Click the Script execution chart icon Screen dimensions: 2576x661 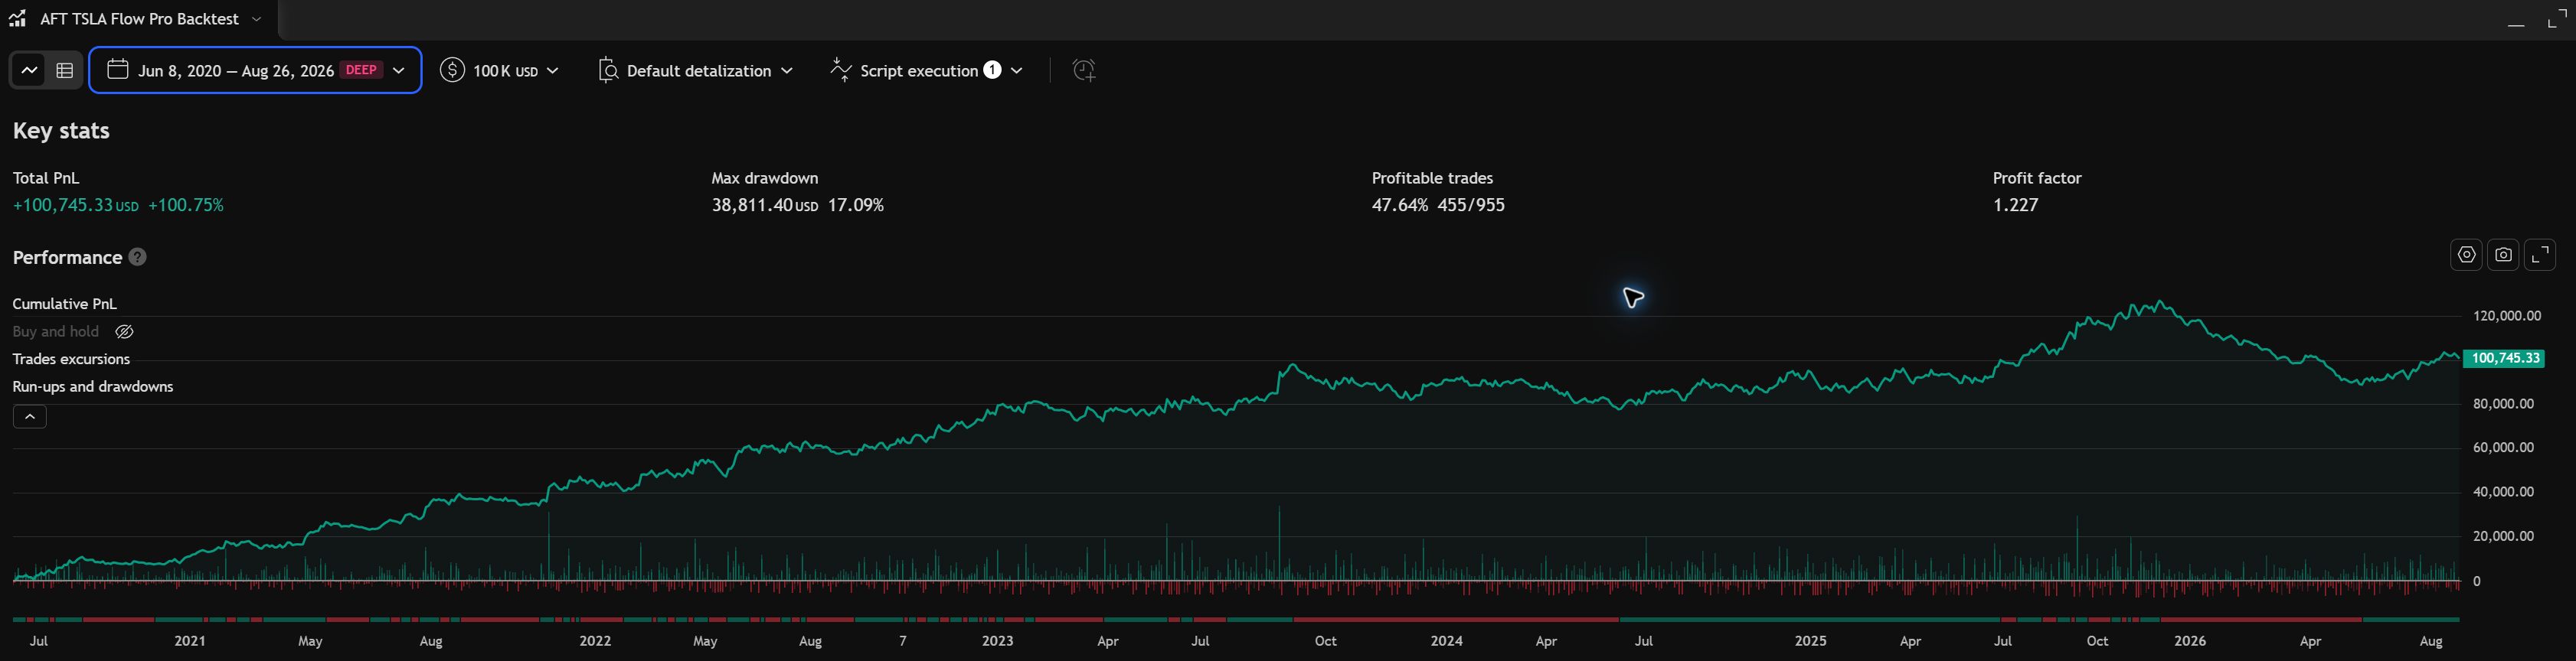[841, 70]
